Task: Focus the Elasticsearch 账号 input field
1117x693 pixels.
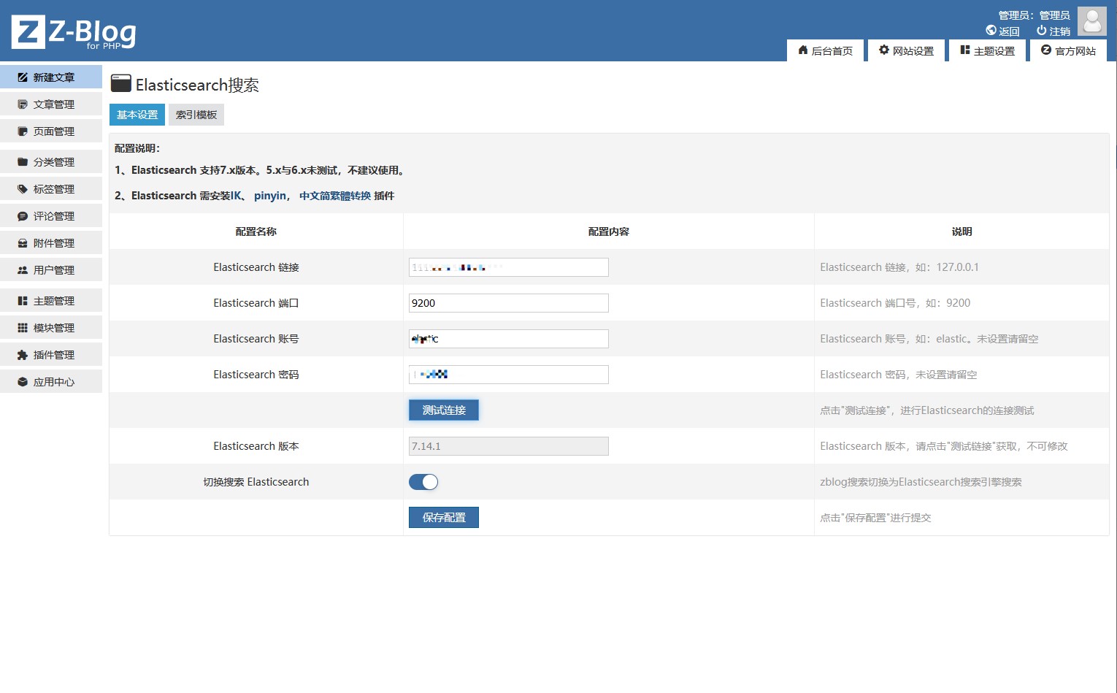Action: point(509,339)
